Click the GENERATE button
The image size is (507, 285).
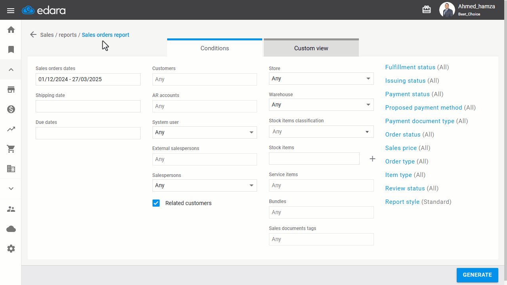pos(477,275)
